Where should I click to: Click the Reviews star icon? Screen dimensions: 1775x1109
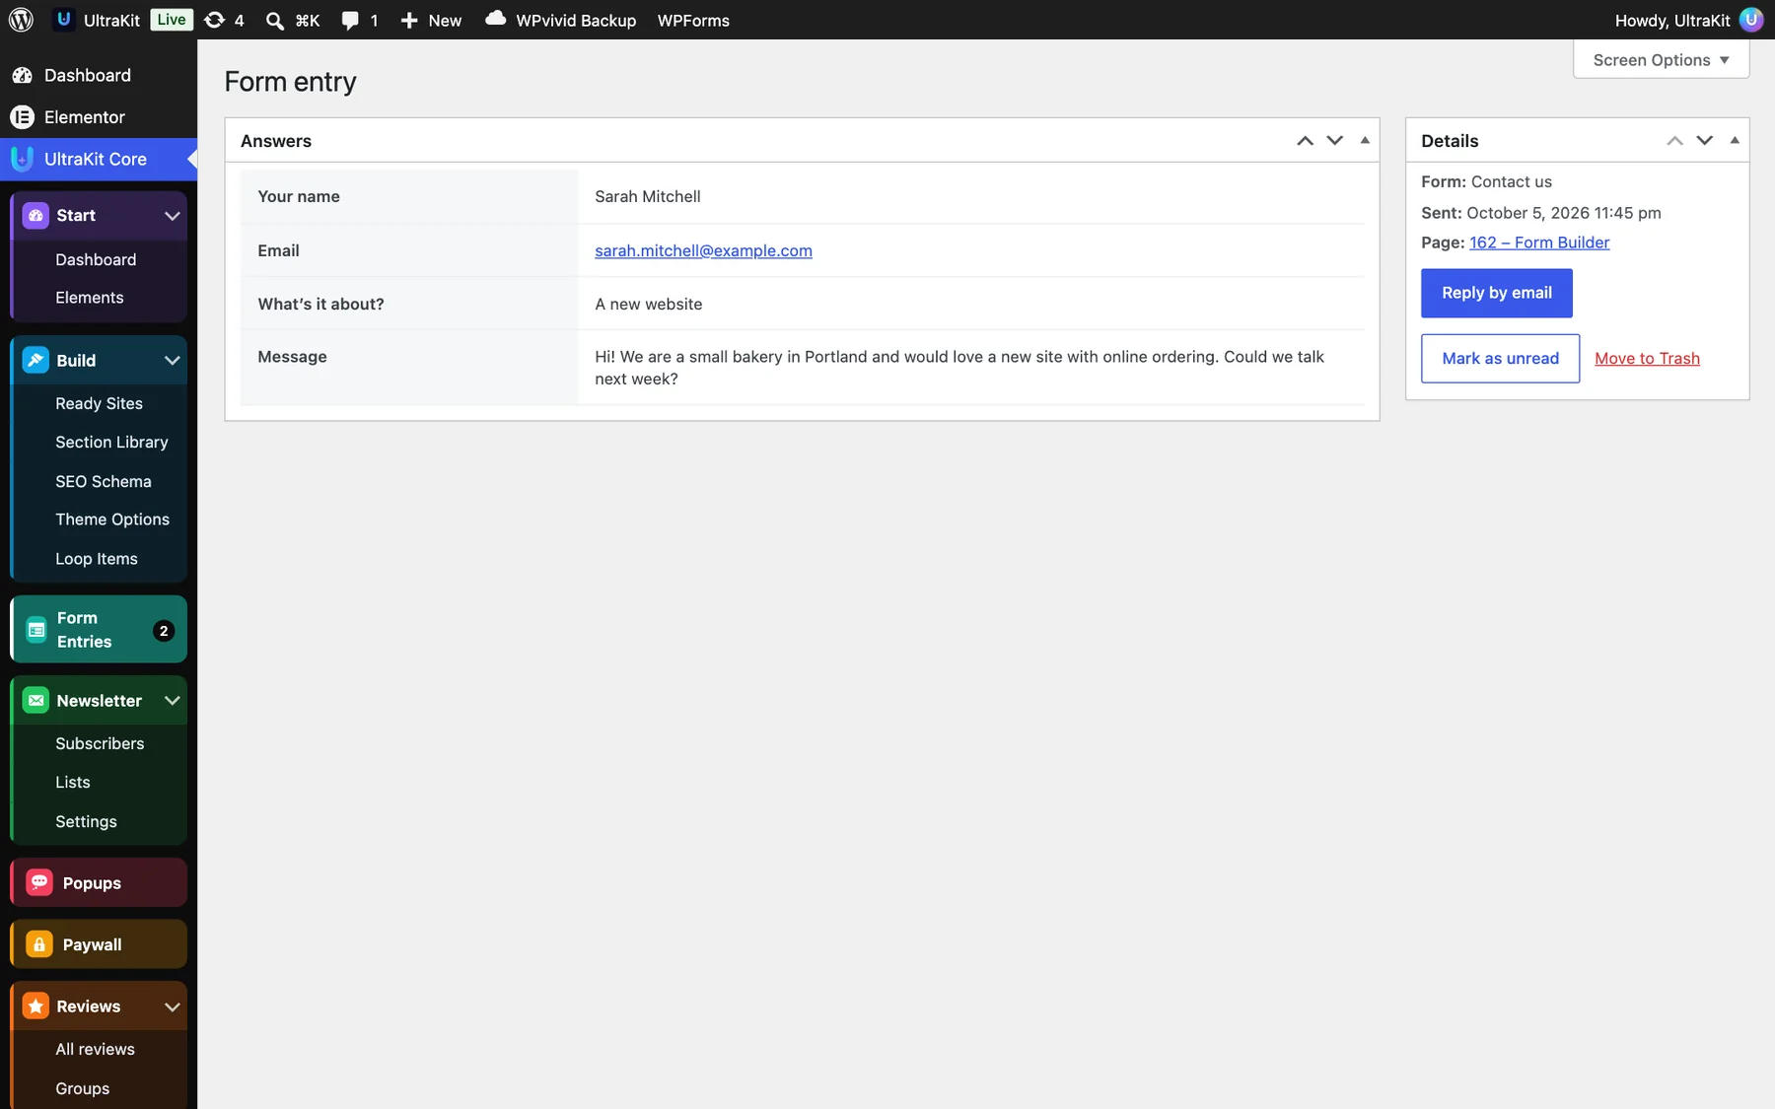[x=35, y=1006]
